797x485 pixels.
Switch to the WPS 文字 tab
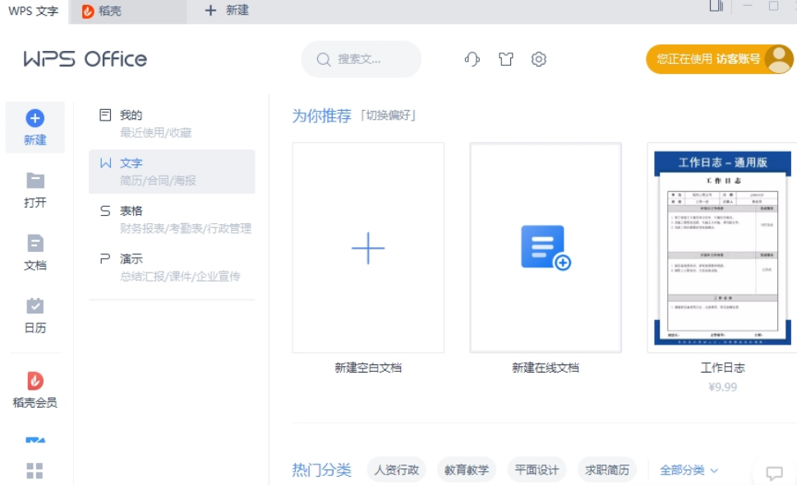(34, 11)
